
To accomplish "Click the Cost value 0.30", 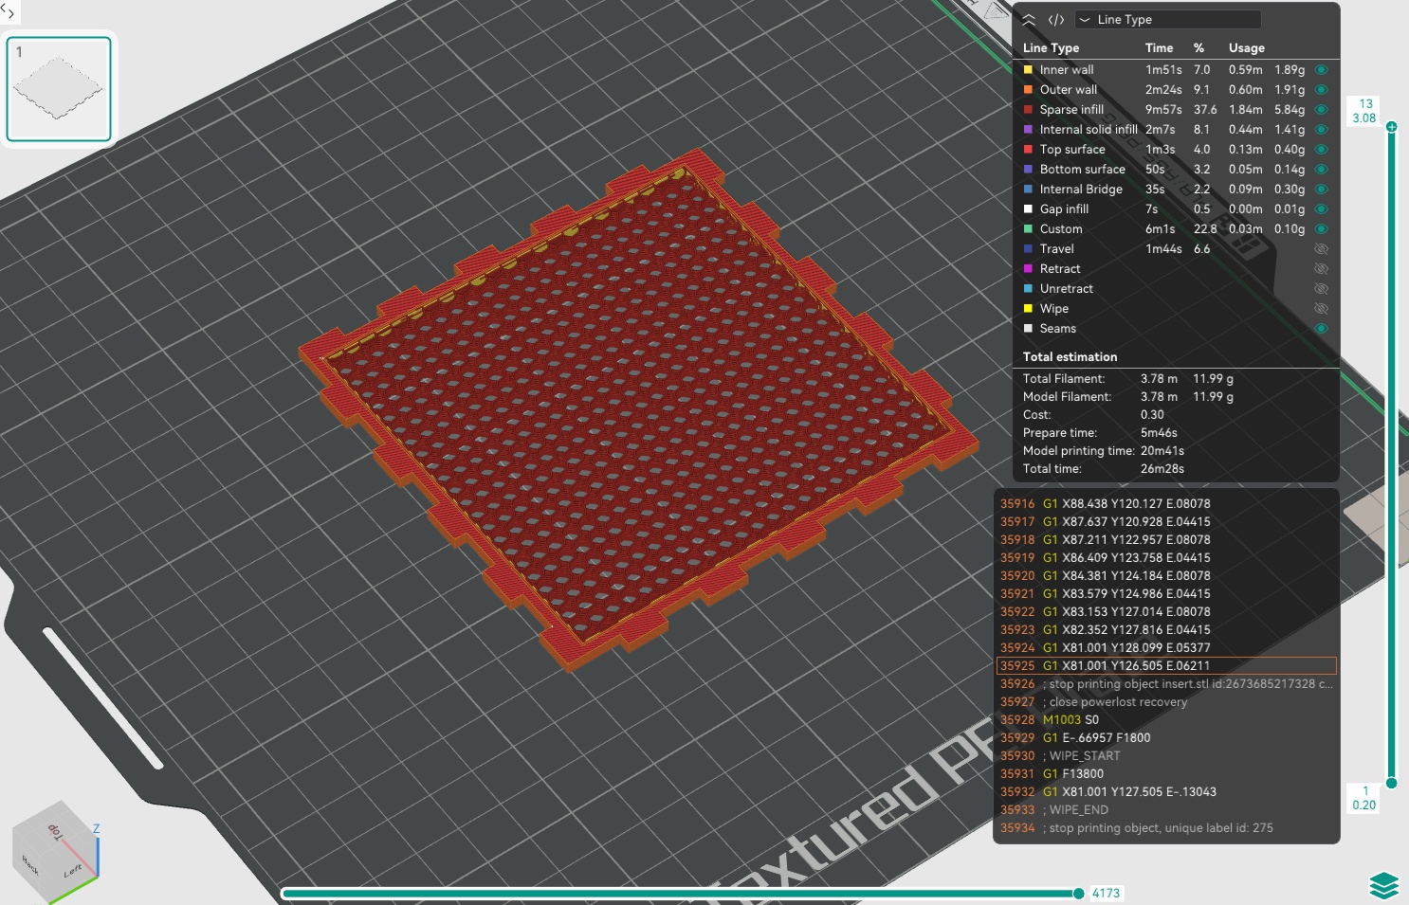I will tap(1152, 415).
